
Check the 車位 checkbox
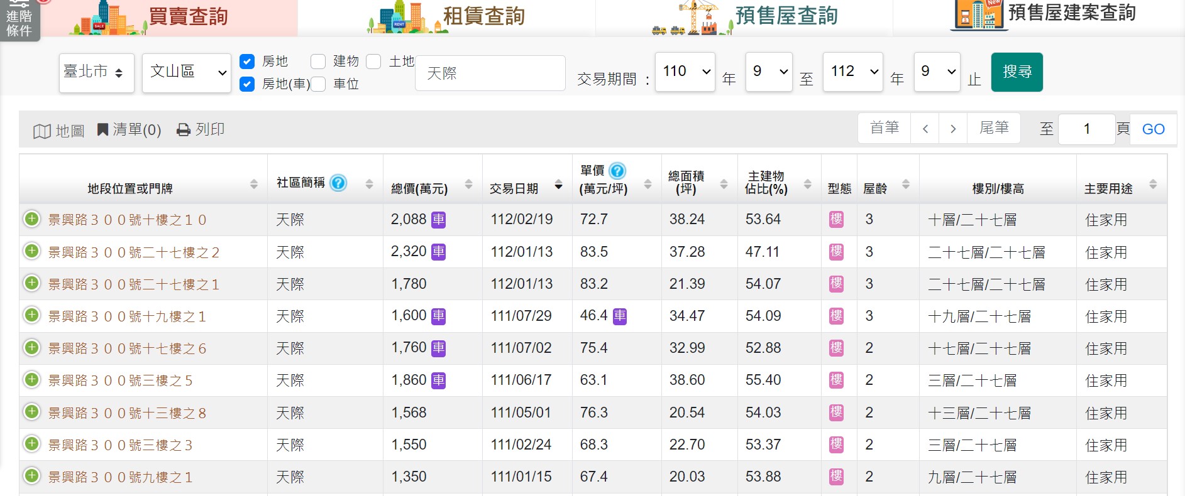pyautogui.click(x=318, y=84)
